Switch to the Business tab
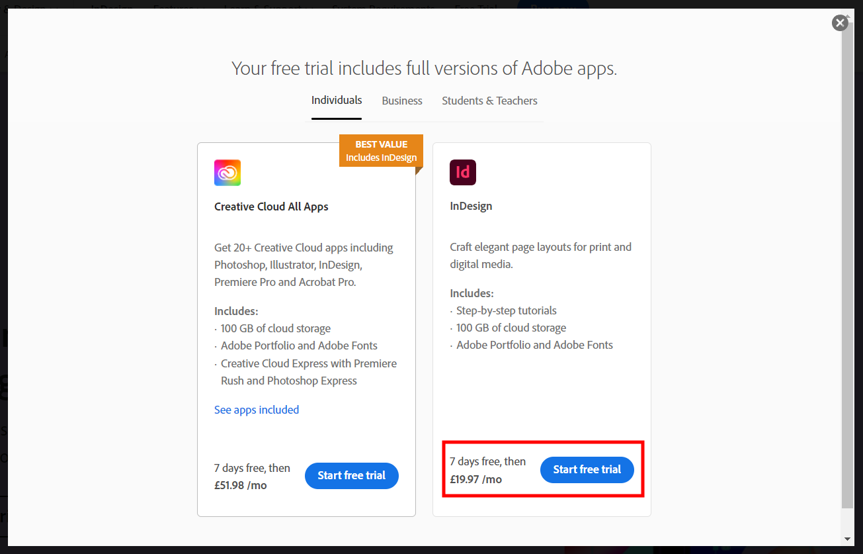 tap(401, 101)
